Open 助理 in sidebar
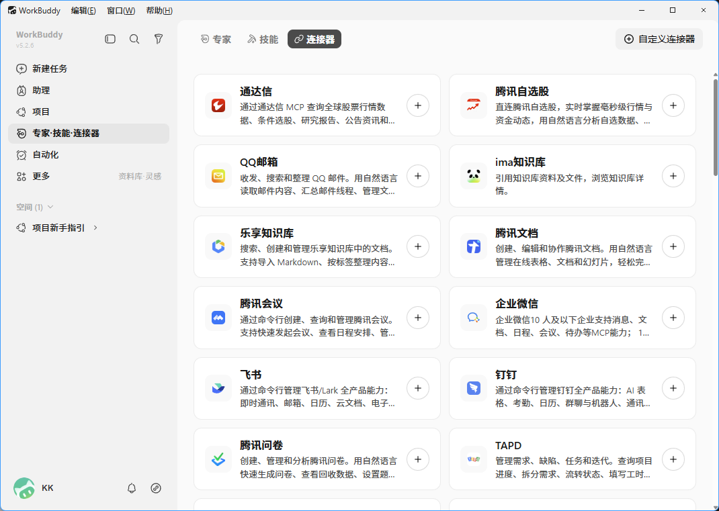Viewport: 719px width, 511px height. point(89,90)
